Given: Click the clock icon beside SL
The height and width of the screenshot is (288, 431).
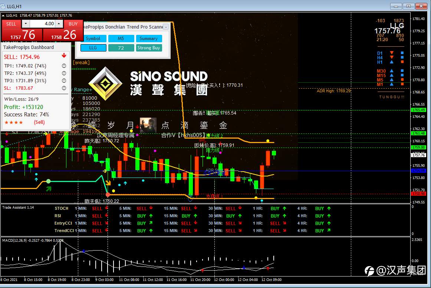Looking at the screenshot, I should (64, 88).
